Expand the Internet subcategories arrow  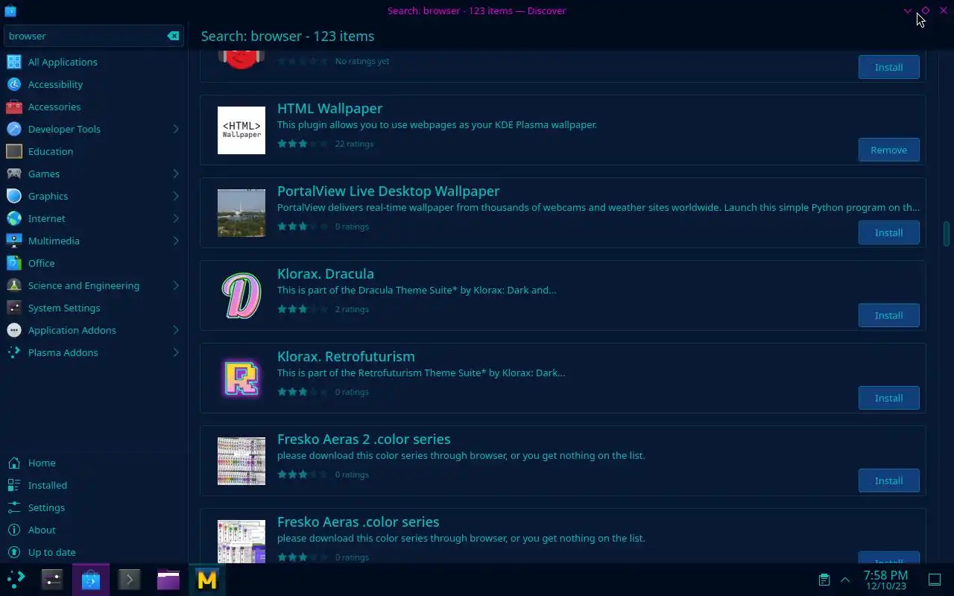click(x=176, y=218)
